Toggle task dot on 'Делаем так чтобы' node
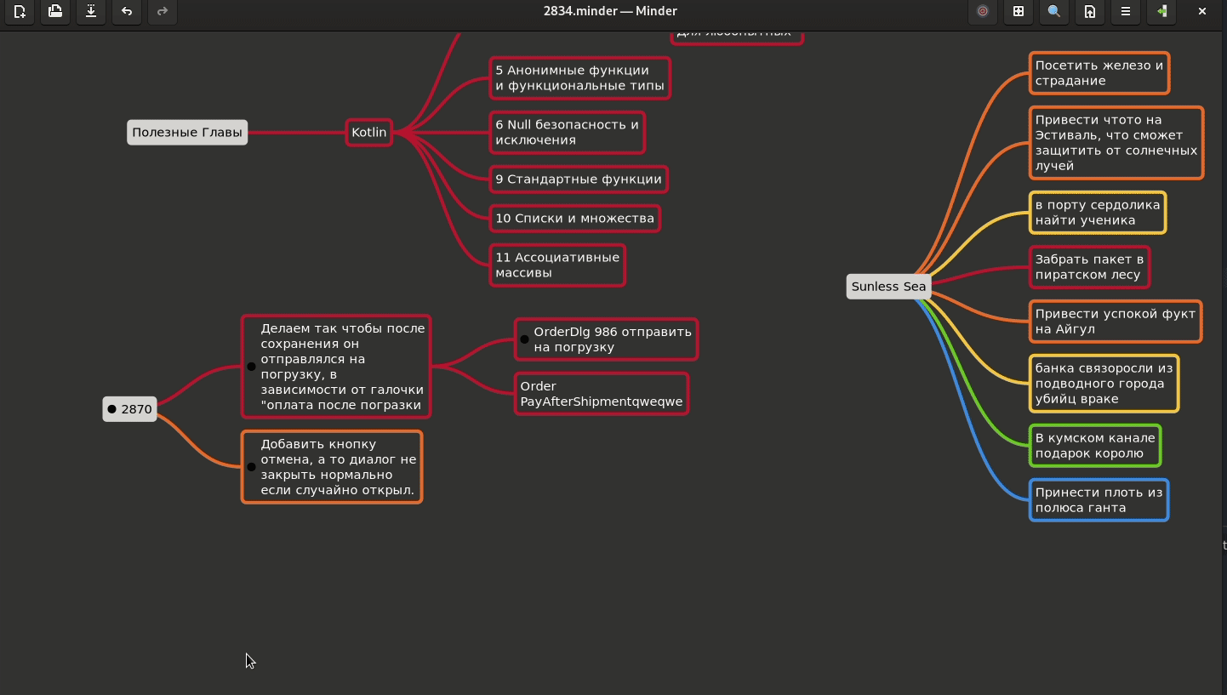Image resolution: width=1227 pixels, height=695 pixels. point(251,367)
